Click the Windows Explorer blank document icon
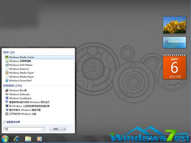This screenshot has height=143, width=191. pos(7,69)
